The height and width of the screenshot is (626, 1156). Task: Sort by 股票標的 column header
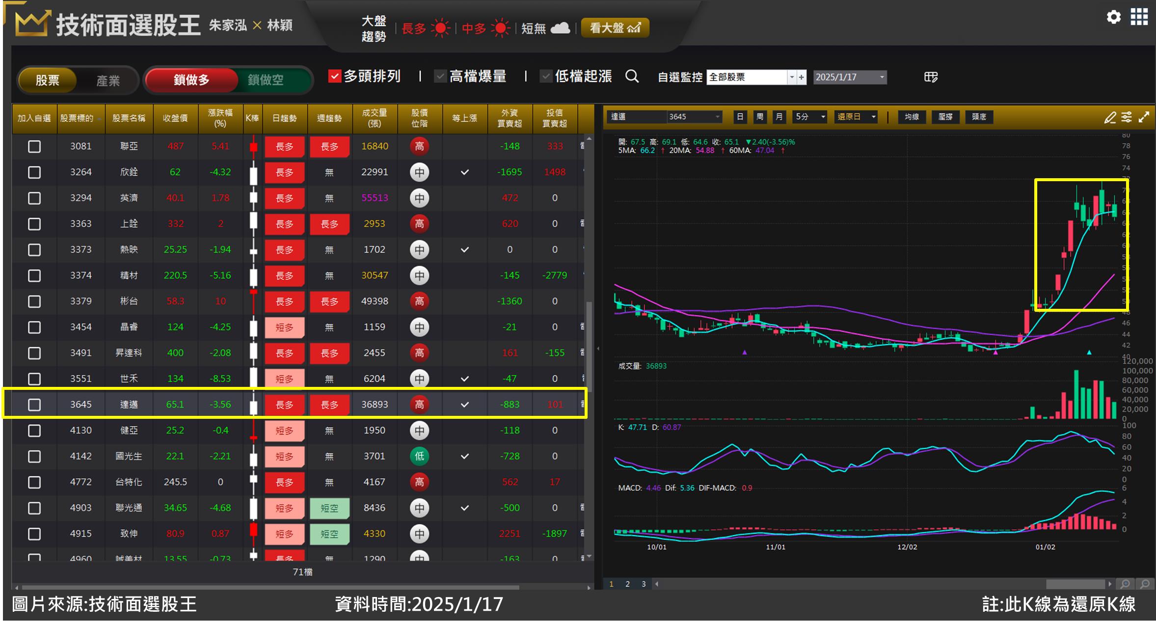[x=81, y=118]
